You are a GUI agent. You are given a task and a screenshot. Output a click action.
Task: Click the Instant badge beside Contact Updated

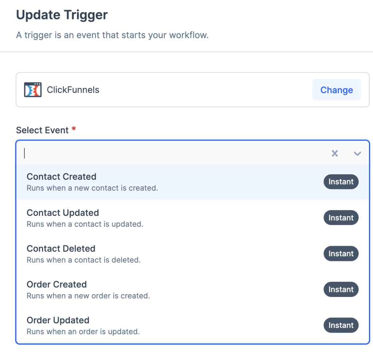pos(341,218)
